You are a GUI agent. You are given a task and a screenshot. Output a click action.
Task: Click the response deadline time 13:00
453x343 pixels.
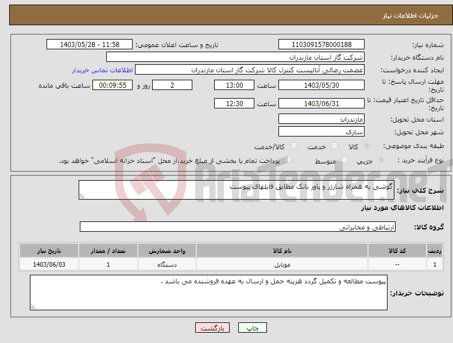[234, 85]
